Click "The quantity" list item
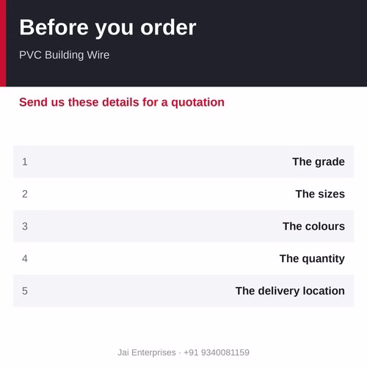367x367 pixels. 312,259
